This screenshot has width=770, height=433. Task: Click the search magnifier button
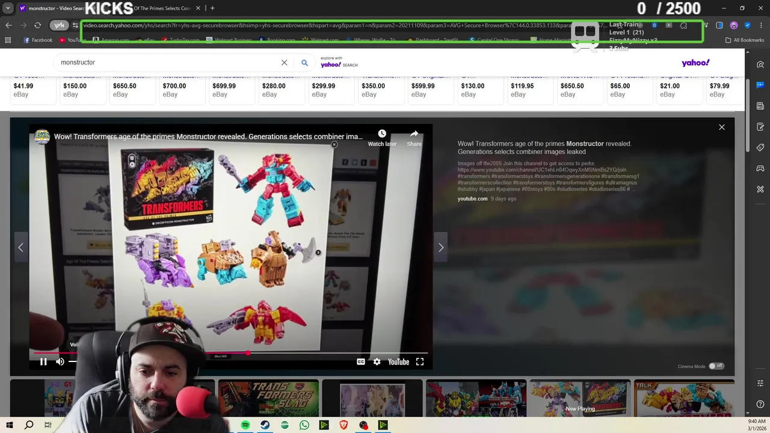click(x=304, y=63)
